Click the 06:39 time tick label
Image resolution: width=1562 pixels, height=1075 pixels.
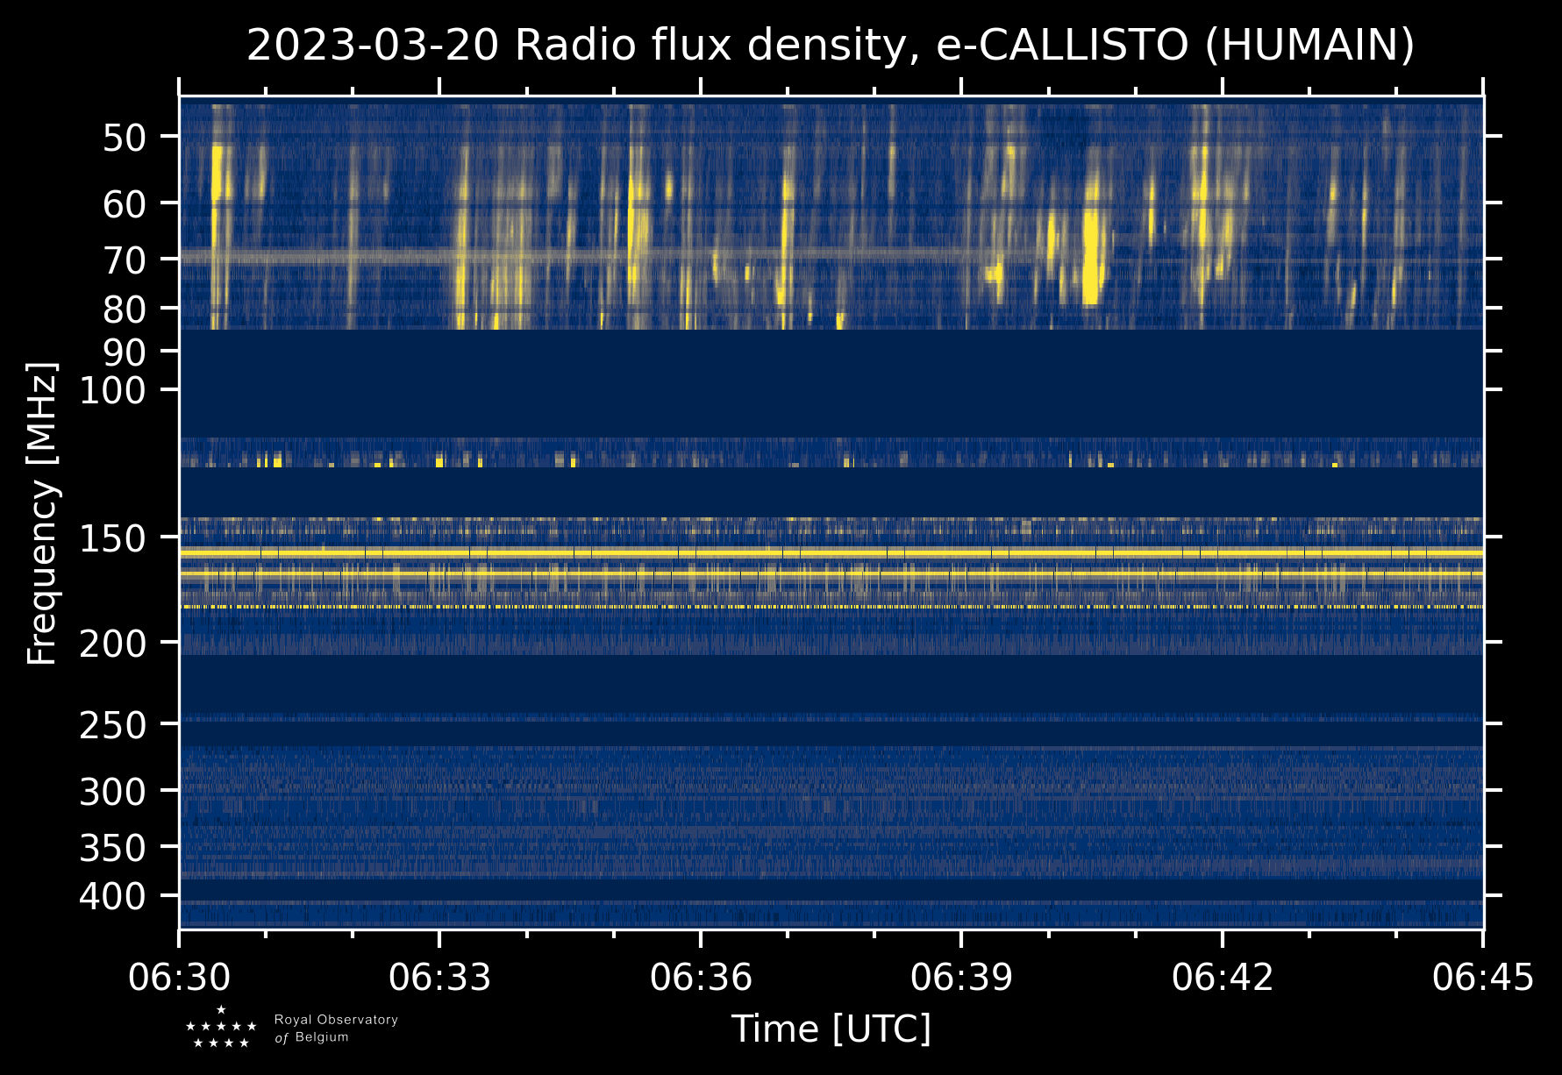click(x=961, y=977)
